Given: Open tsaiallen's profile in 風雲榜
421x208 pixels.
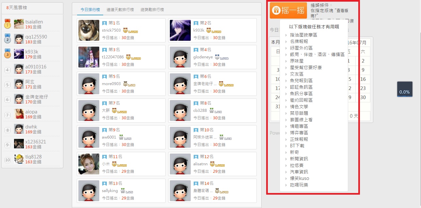Looking at the screenshot, I should (34, 22).
